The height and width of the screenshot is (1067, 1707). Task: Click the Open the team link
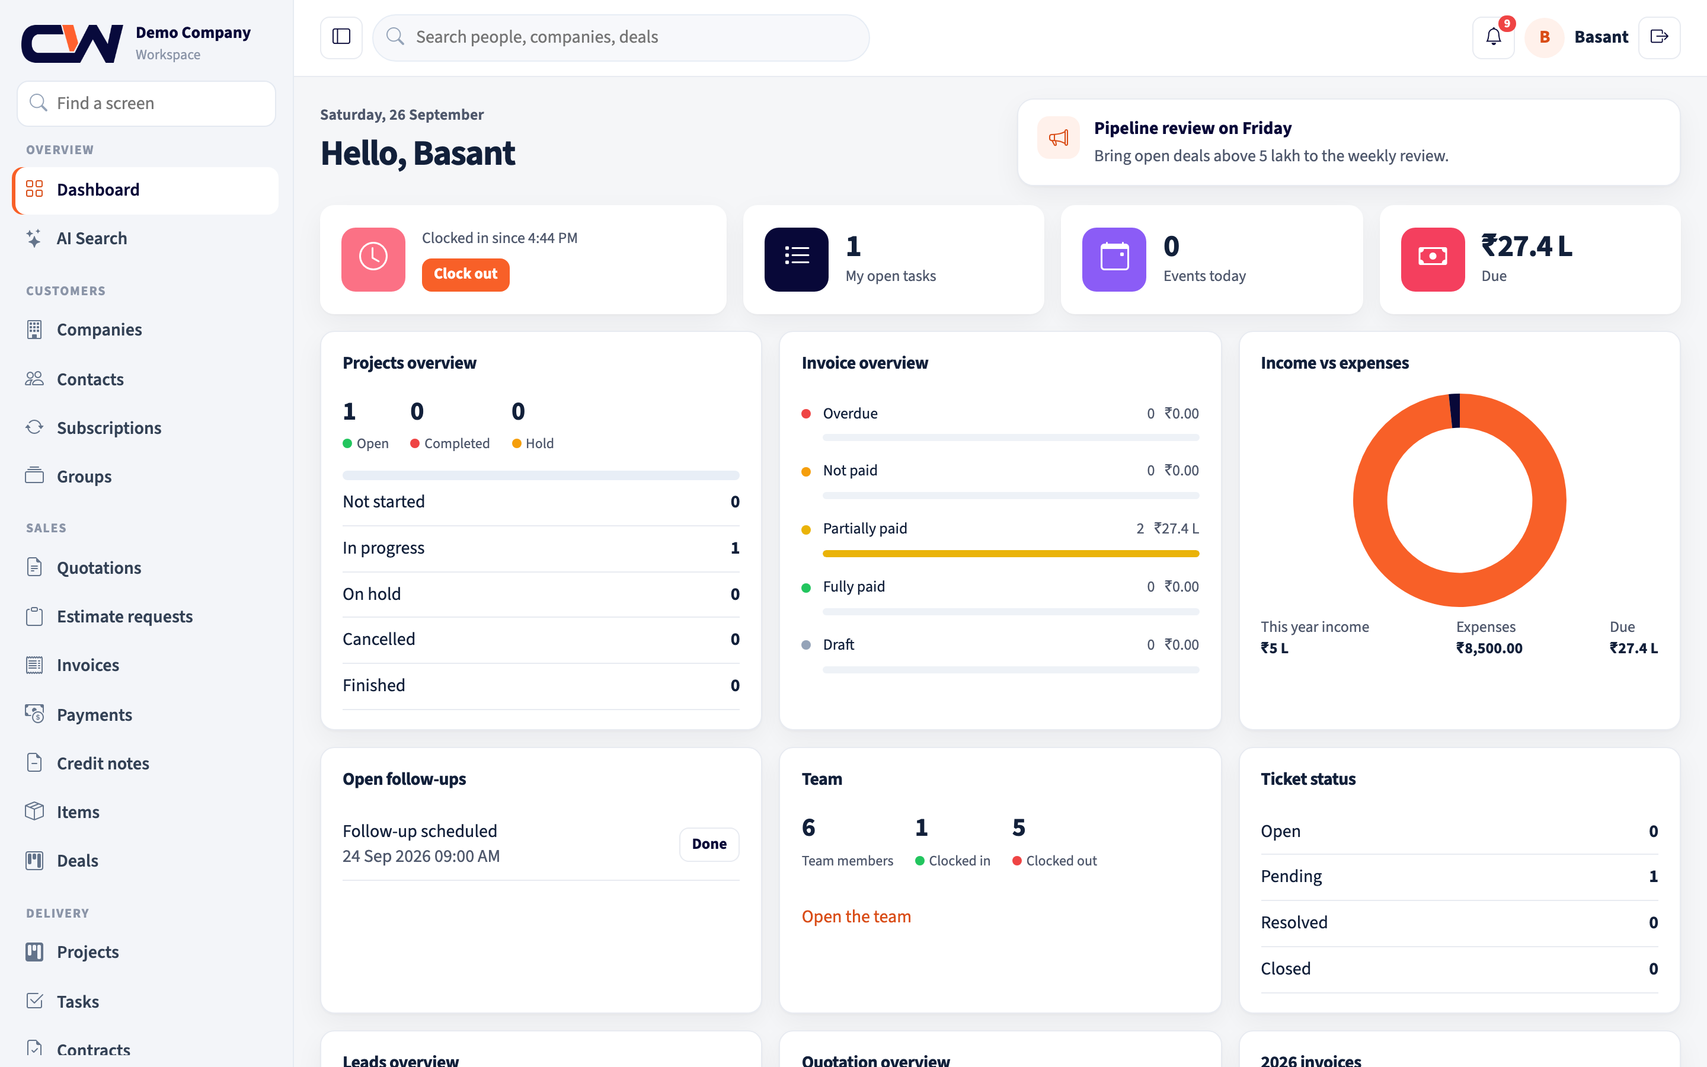pyautogui.click(x=856, y=916)
